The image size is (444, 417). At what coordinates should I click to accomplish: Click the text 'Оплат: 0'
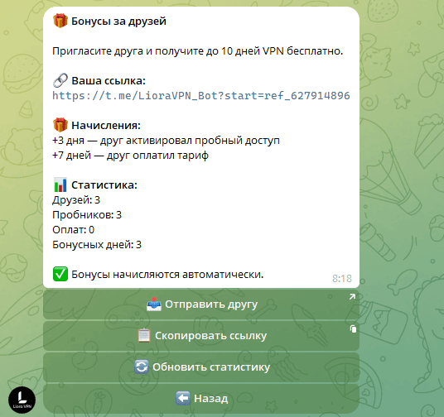(x=74, y=230)
